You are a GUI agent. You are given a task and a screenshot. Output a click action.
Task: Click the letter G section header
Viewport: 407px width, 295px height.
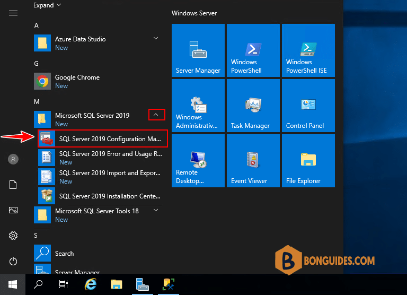[37, 64]
